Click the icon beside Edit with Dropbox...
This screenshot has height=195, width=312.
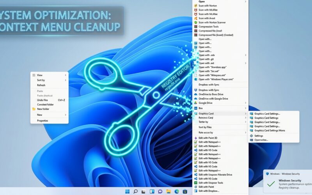[x=196, y=191]
